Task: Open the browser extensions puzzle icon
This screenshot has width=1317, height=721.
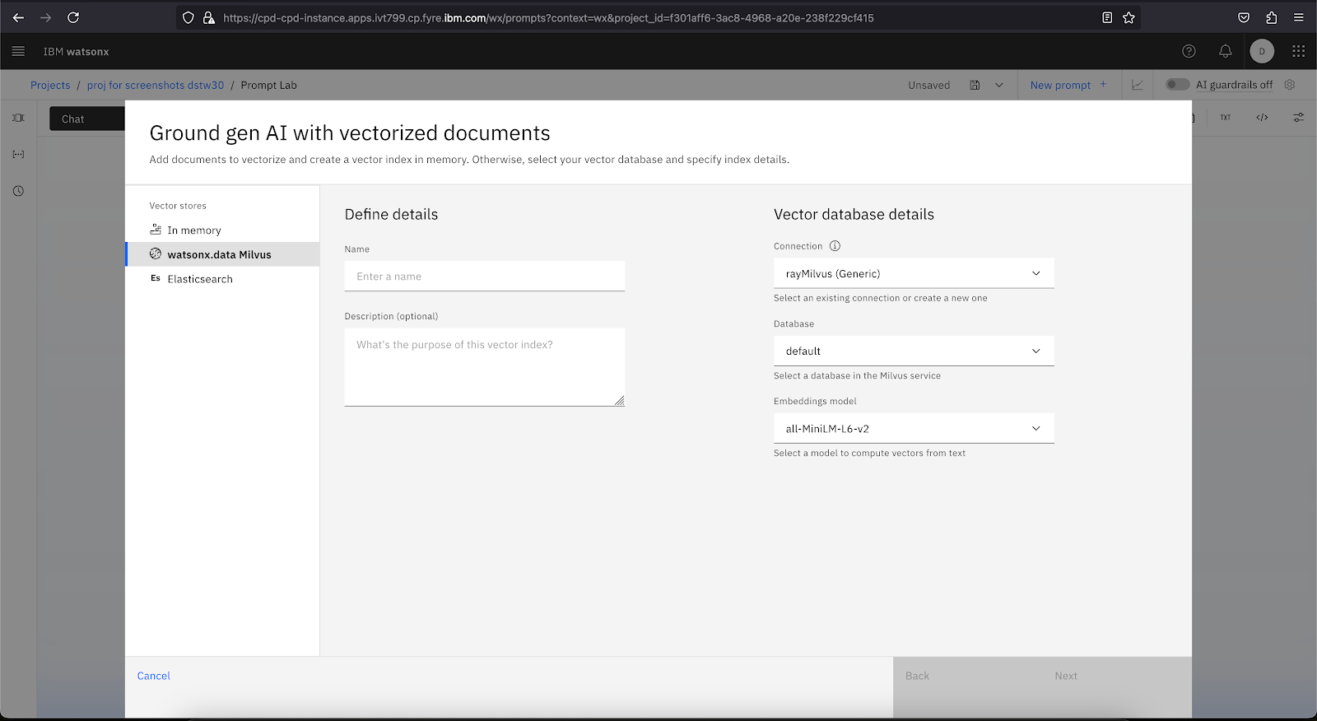Action: (x=1271, y=17)
